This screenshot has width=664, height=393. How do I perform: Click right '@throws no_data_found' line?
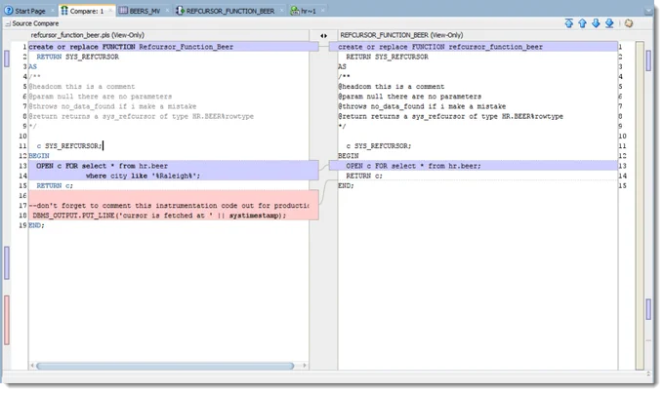(x=422, y=106)
